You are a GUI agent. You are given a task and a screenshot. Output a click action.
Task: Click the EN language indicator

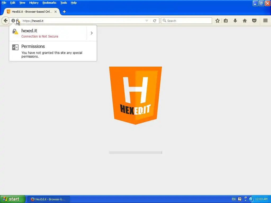[233, 199]
